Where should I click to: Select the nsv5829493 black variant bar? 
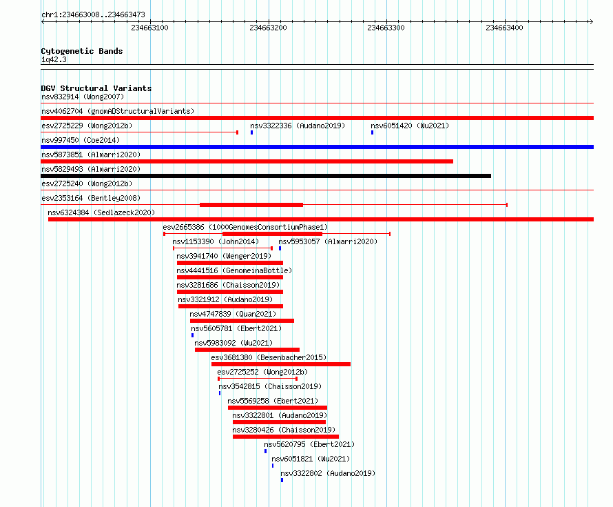266,176
